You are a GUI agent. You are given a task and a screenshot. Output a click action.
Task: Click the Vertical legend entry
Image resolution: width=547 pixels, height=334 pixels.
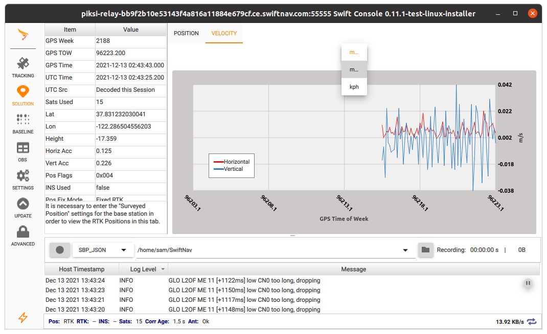pyautogui.click(x=229, y=169)
